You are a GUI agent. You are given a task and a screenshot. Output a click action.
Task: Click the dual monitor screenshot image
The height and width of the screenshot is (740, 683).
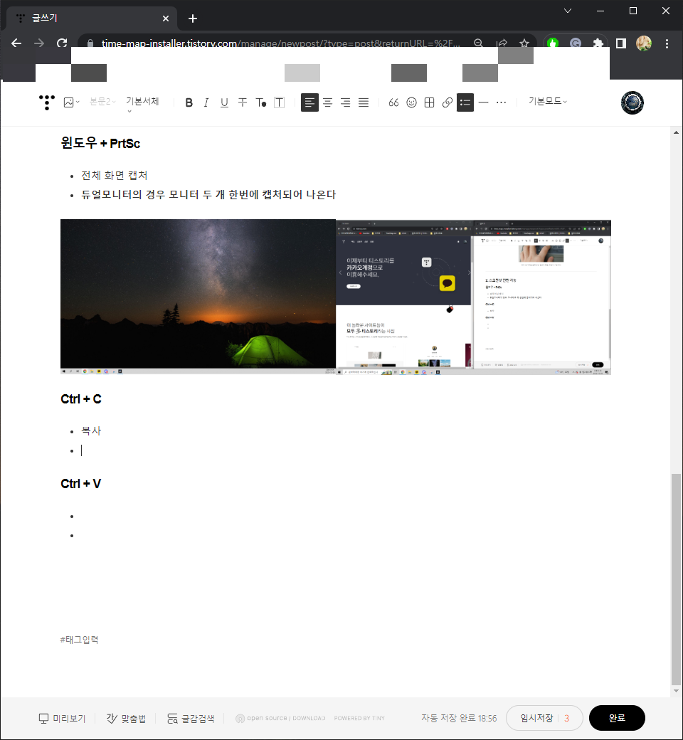(x=336, y=297)
